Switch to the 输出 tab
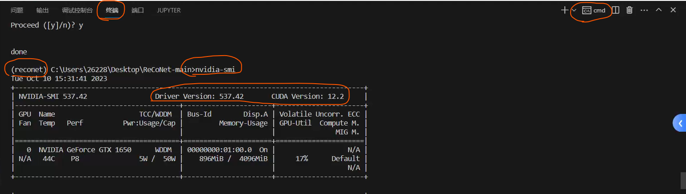Image resolution: width=686 pixels, height=194 pixels. click(43, 10)
